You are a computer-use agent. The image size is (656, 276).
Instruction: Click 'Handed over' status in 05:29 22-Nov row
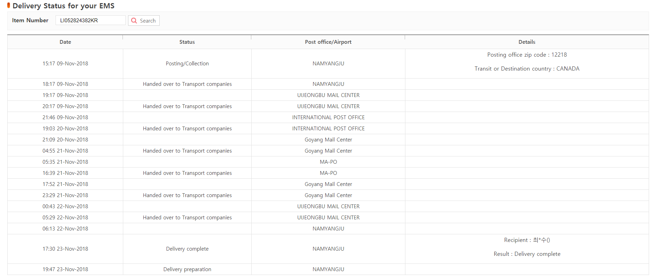click(187, 218)
